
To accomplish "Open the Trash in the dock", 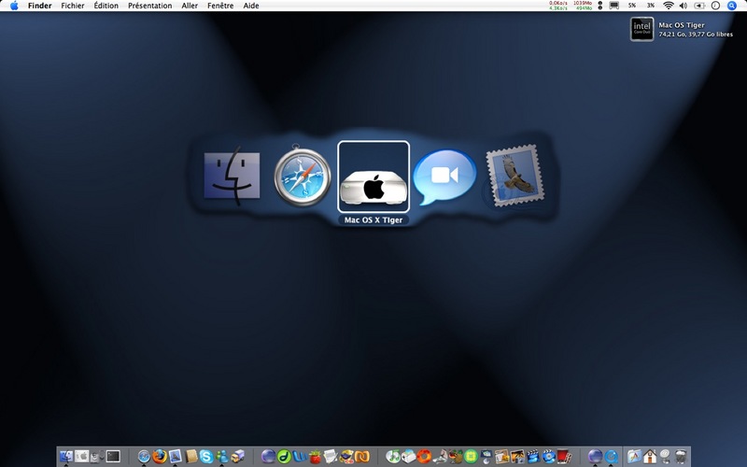I will 682,457.
